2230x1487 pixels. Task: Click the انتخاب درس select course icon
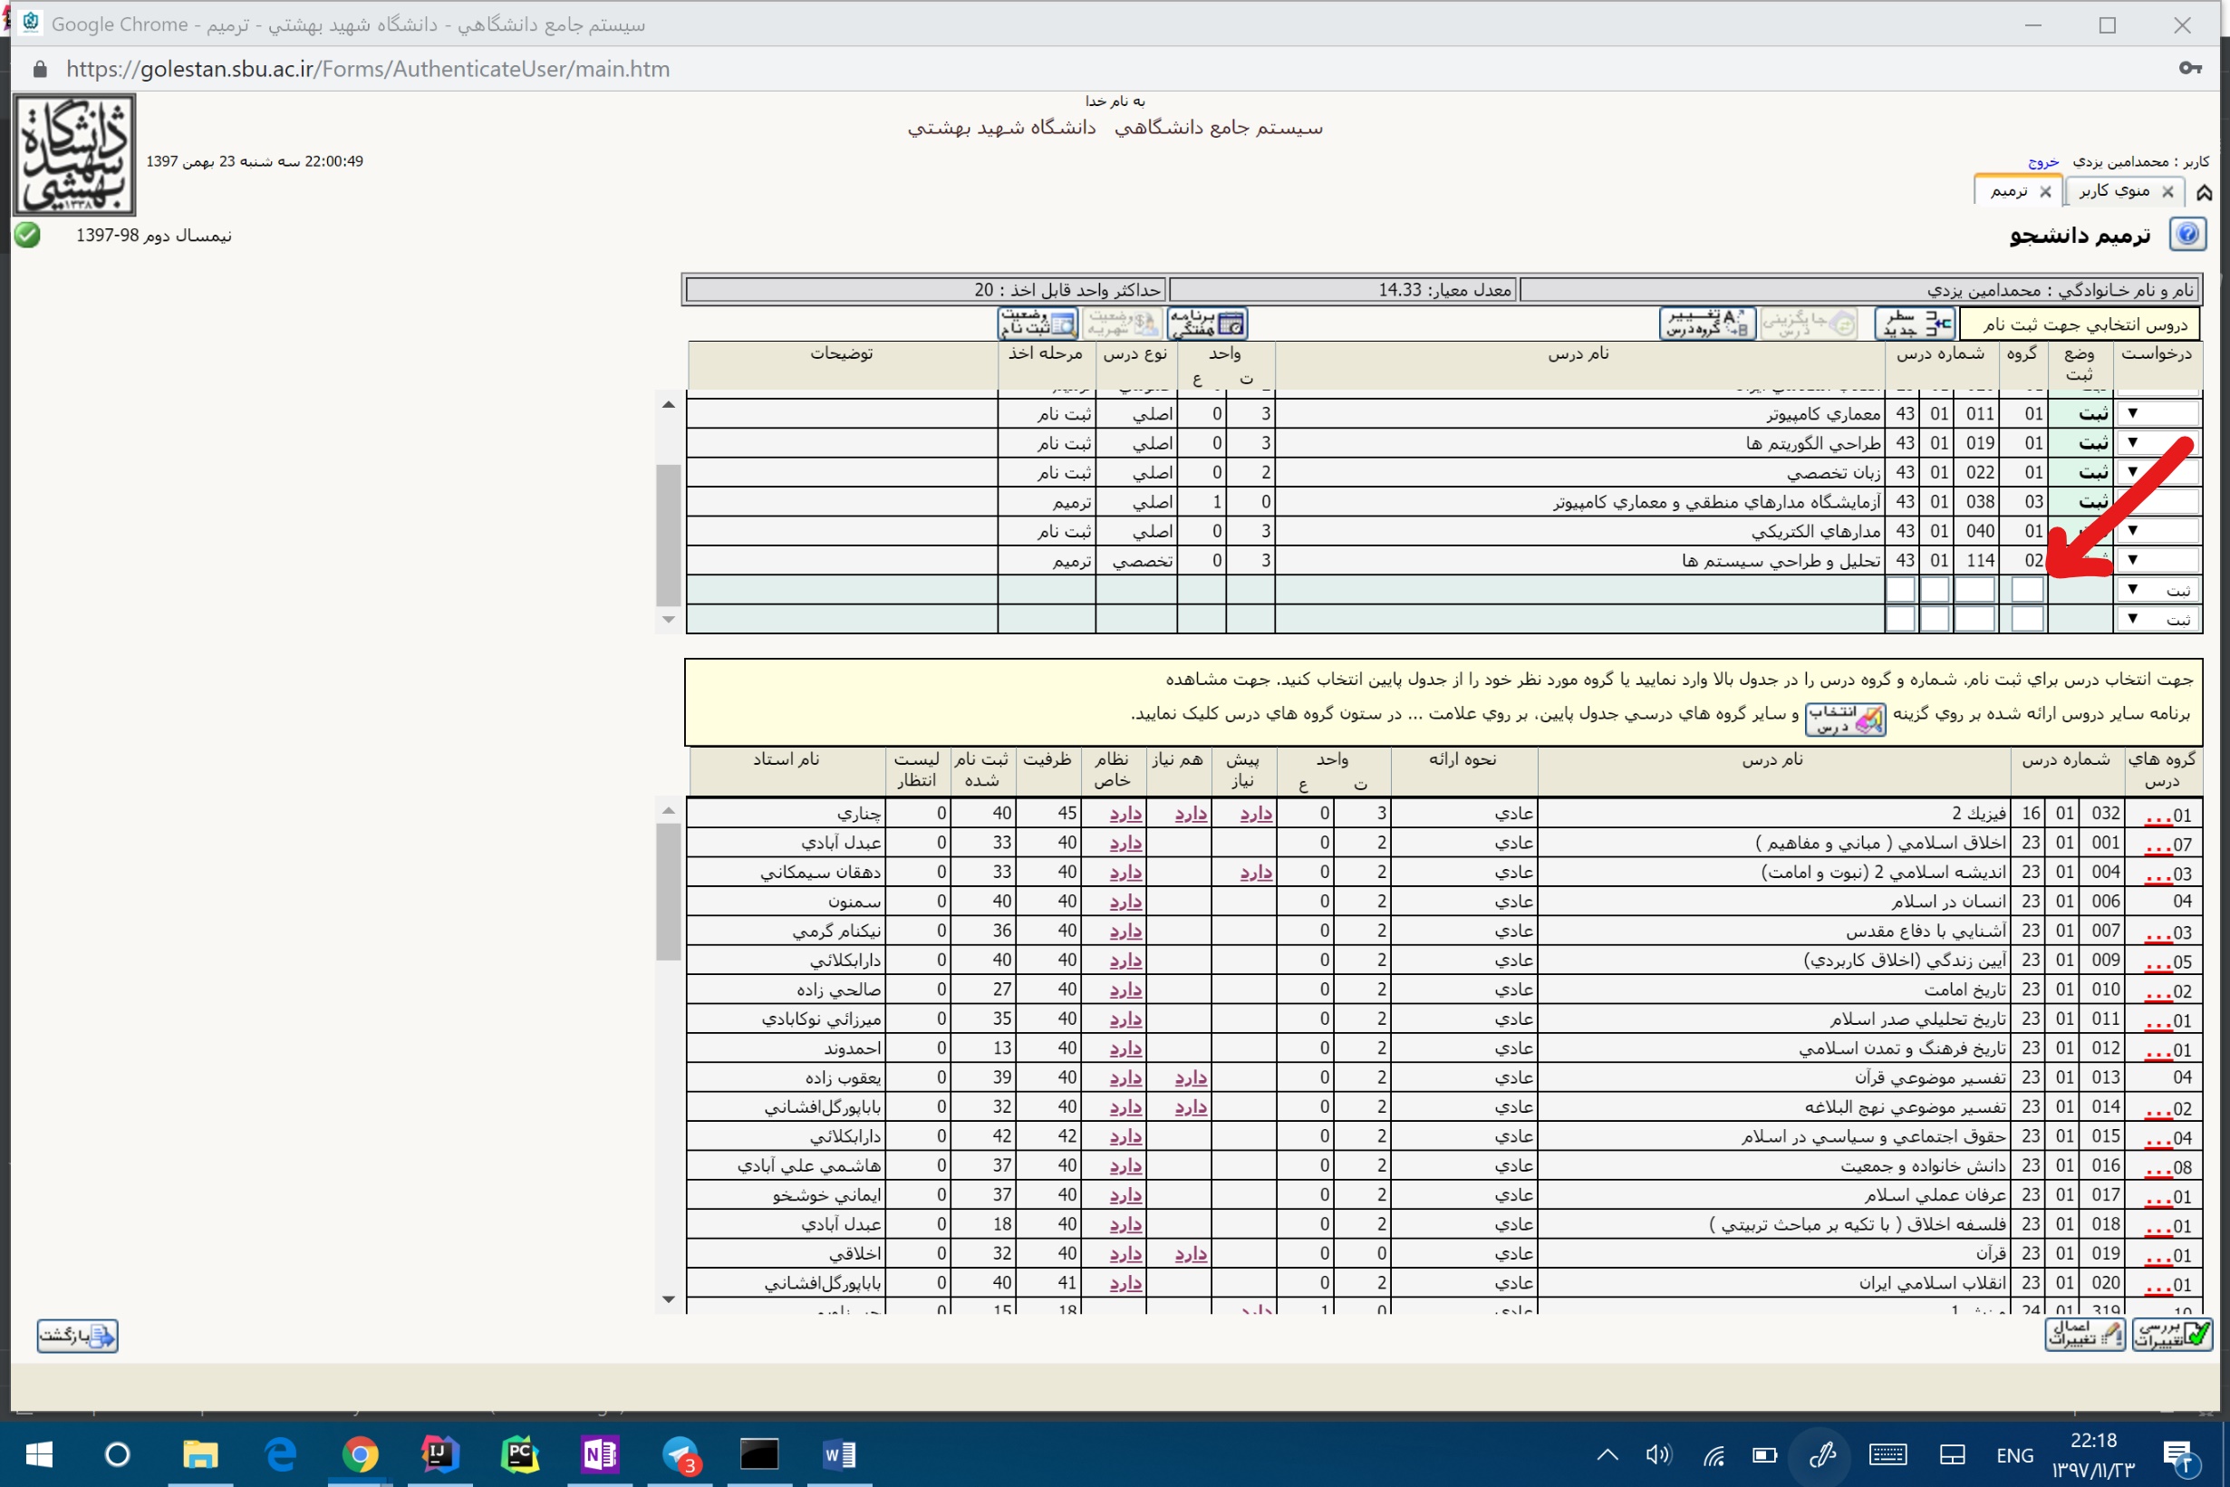(1844, 719)
